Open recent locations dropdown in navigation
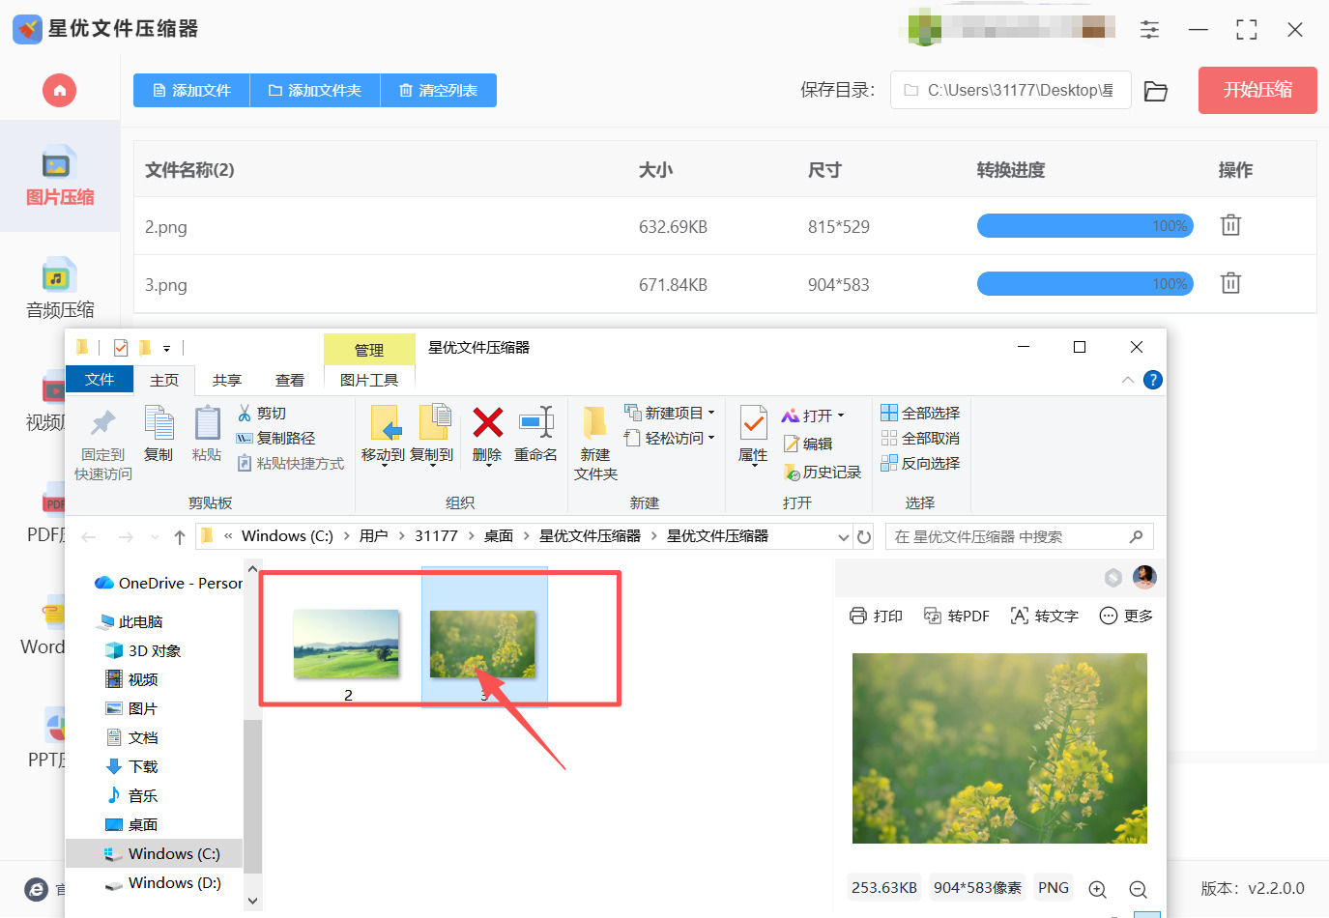The height and width of the screenshot is (918, 1329). click(x=155, y=537)
